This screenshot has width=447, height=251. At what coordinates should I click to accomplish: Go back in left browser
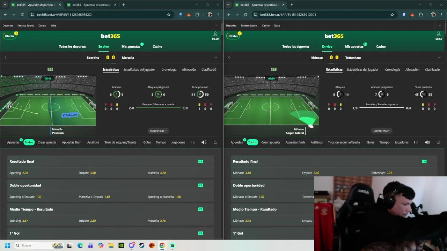pos(5,15)
